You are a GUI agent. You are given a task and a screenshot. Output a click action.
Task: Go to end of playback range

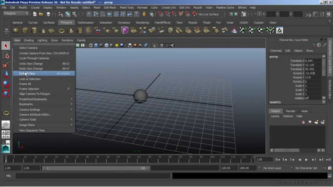(328, 160)
